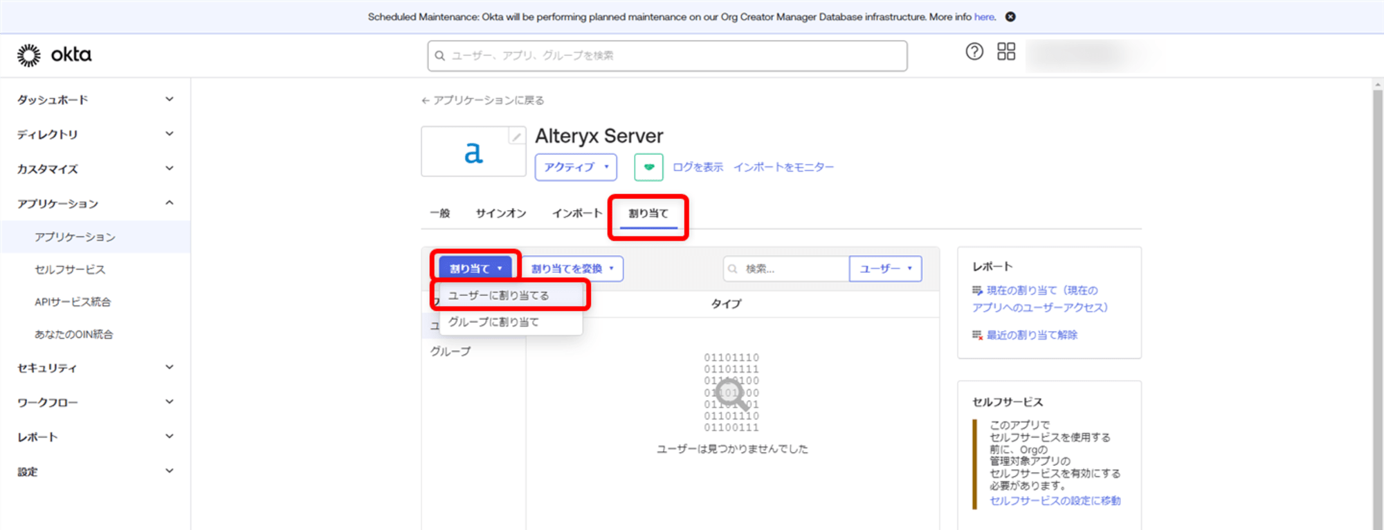
Task: Expand カスタマイズ in the sidebar
Action: (x=95, y=169)
